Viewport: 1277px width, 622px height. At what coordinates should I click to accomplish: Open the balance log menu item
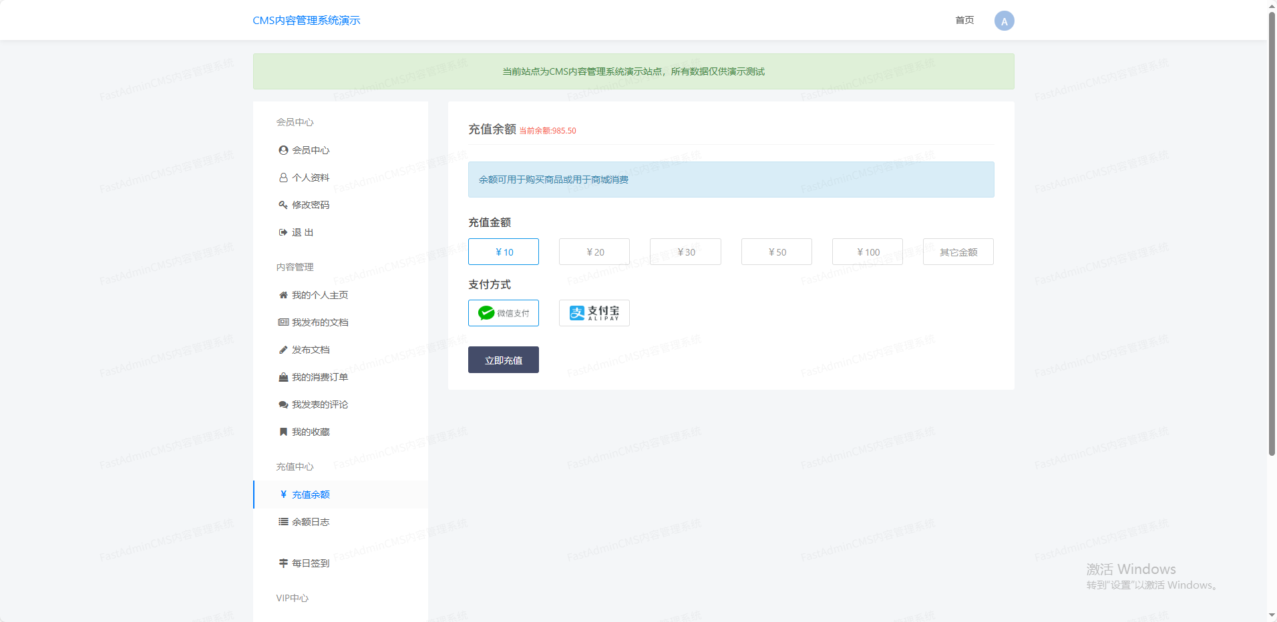pos(311,522)
